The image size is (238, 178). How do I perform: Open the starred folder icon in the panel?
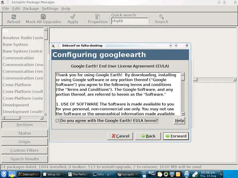click(x=12, y=174)
